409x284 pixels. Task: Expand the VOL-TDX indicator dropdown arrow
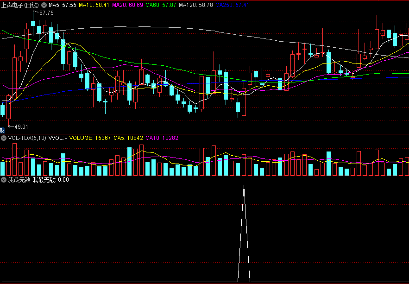click(x=4, y=138)
